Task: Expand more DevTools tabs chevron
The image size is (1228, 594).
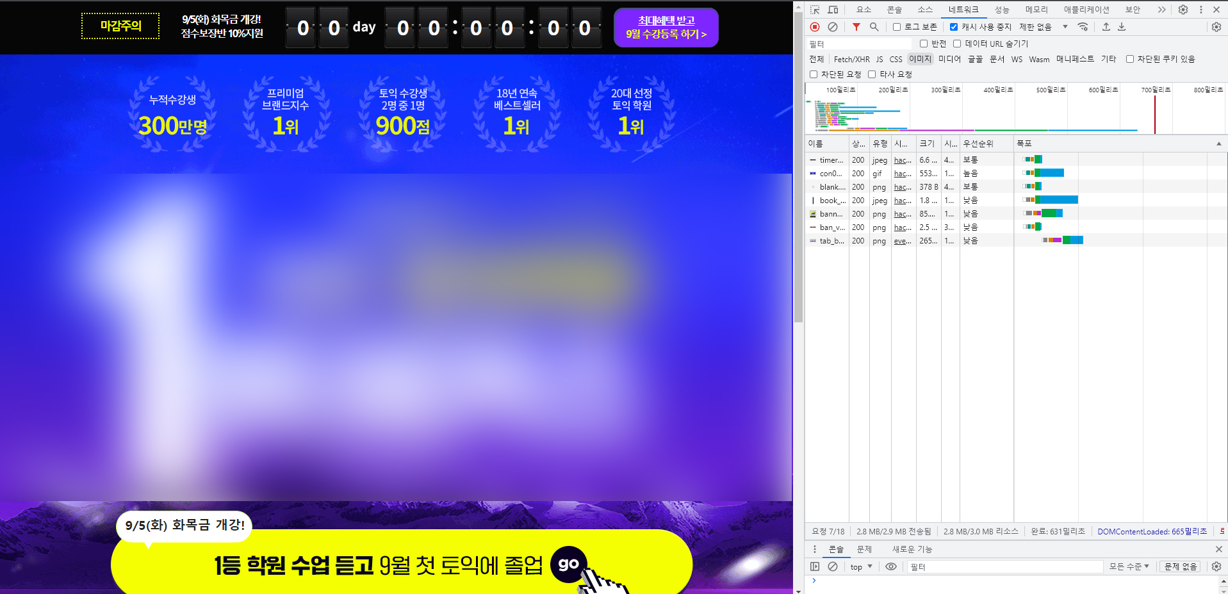Action: pos(1161,10)
